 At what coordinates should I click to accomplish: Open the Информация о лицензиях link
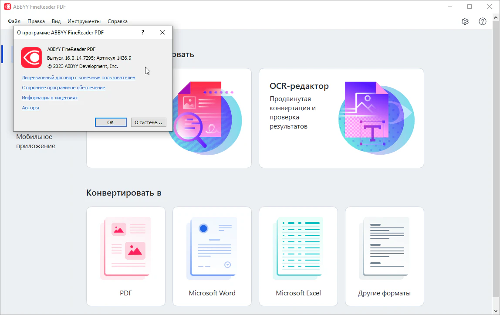[50, 98]
